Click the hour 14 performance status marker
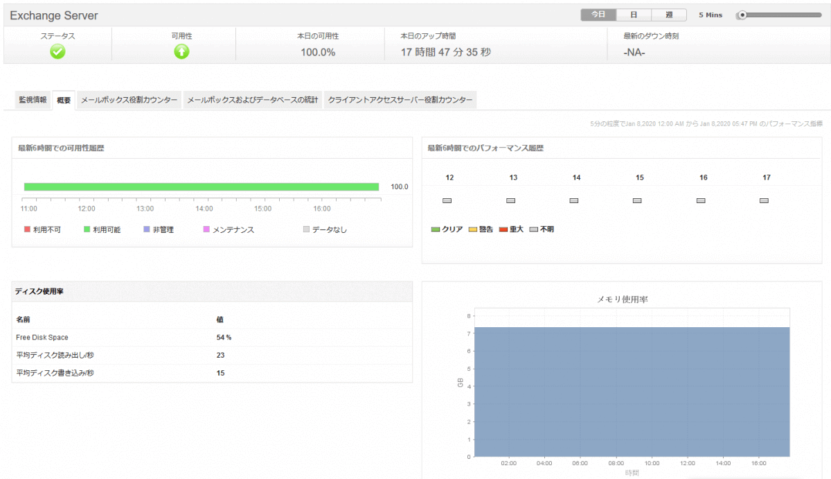 click(x=573, y=200)
